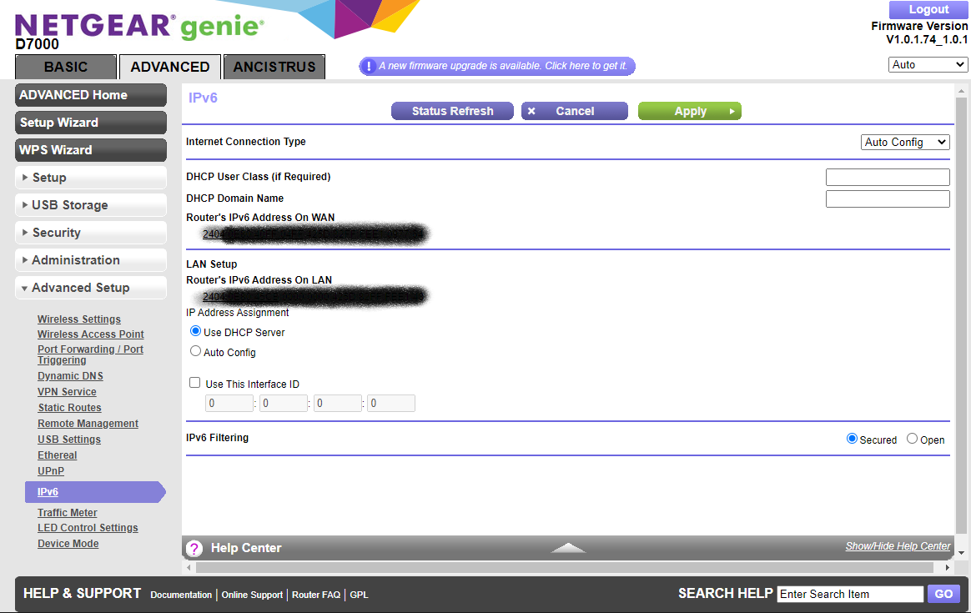This screenshot has width=971, height=613.
Task: Click the firmware upgrade exclamation icon
Action: (x=368, y=66)
